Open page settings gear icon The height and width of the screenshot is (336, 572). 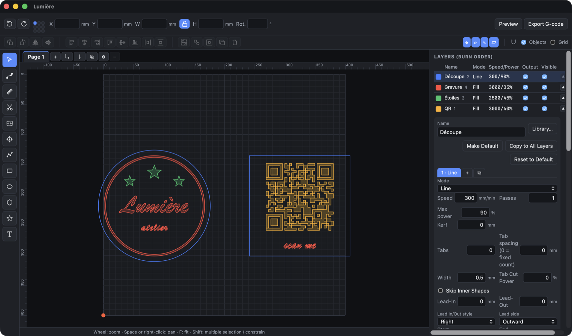pyautogui.click(x=104, y=57)
